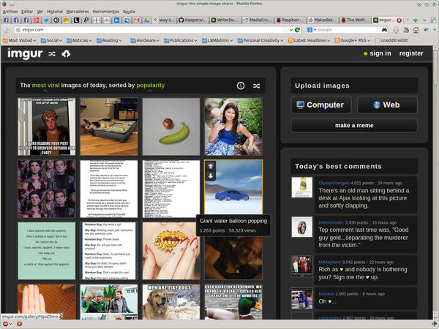Open the banana and apple thumbnail
This screenshot has width=439, height=329.
click(x=170, y=127)
